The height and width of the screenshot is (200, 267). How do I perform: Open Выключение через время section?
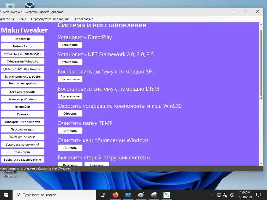coord(23,77)
